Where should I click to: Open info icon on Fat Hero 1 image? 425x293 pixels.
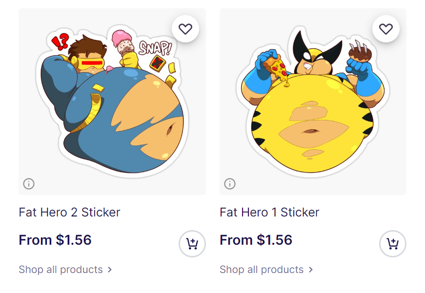pyautogui.click(x=230, y=184)
